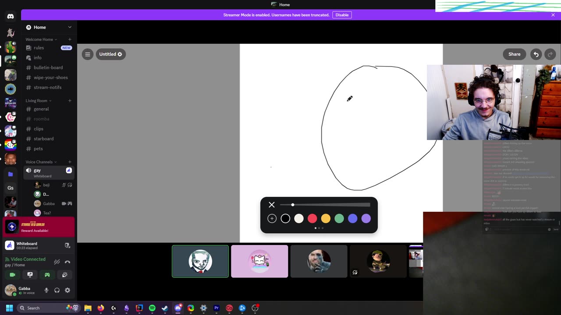Screen dimensions: 561x315
Task: Click the taskbar Search box
Action: click(x=49, y=308)
